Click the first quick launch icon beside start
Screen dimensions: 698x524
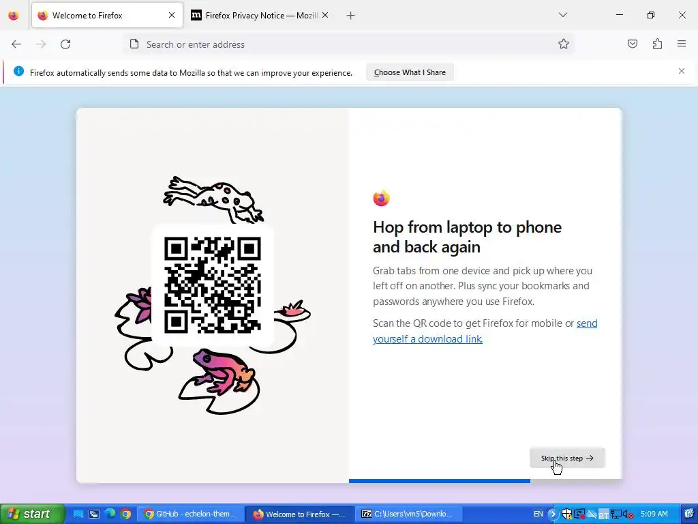pyautogui.click(x=78, y=514)
